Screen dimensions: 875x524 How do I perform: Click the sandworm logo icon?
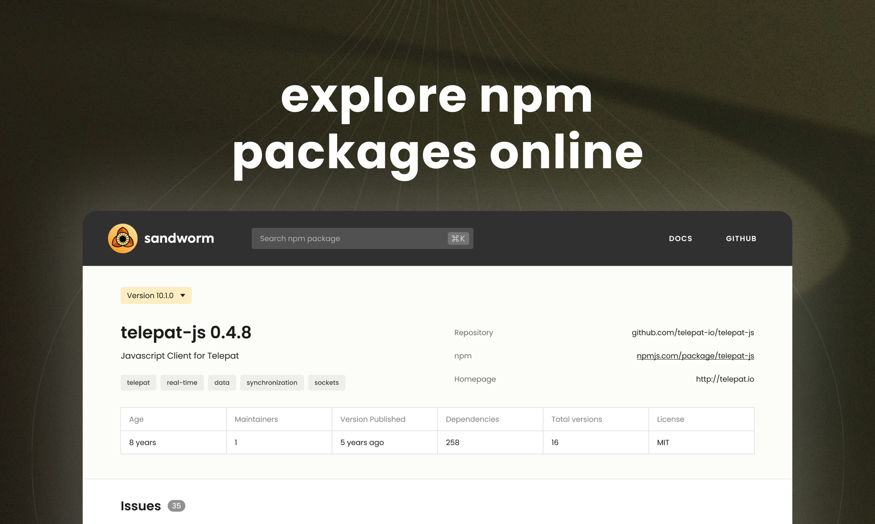(122, 238)
